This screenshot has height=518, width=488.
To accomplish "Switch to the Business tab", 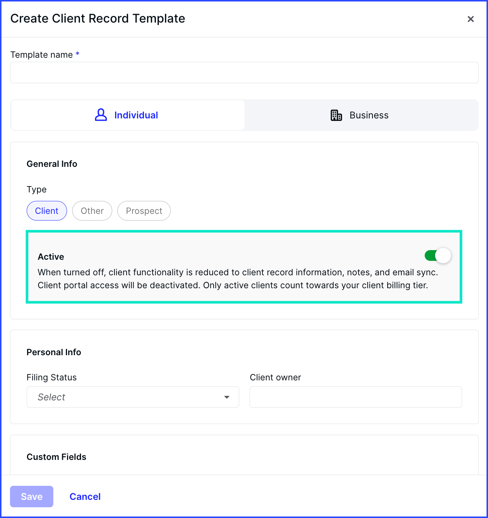I will click(361, 115).
